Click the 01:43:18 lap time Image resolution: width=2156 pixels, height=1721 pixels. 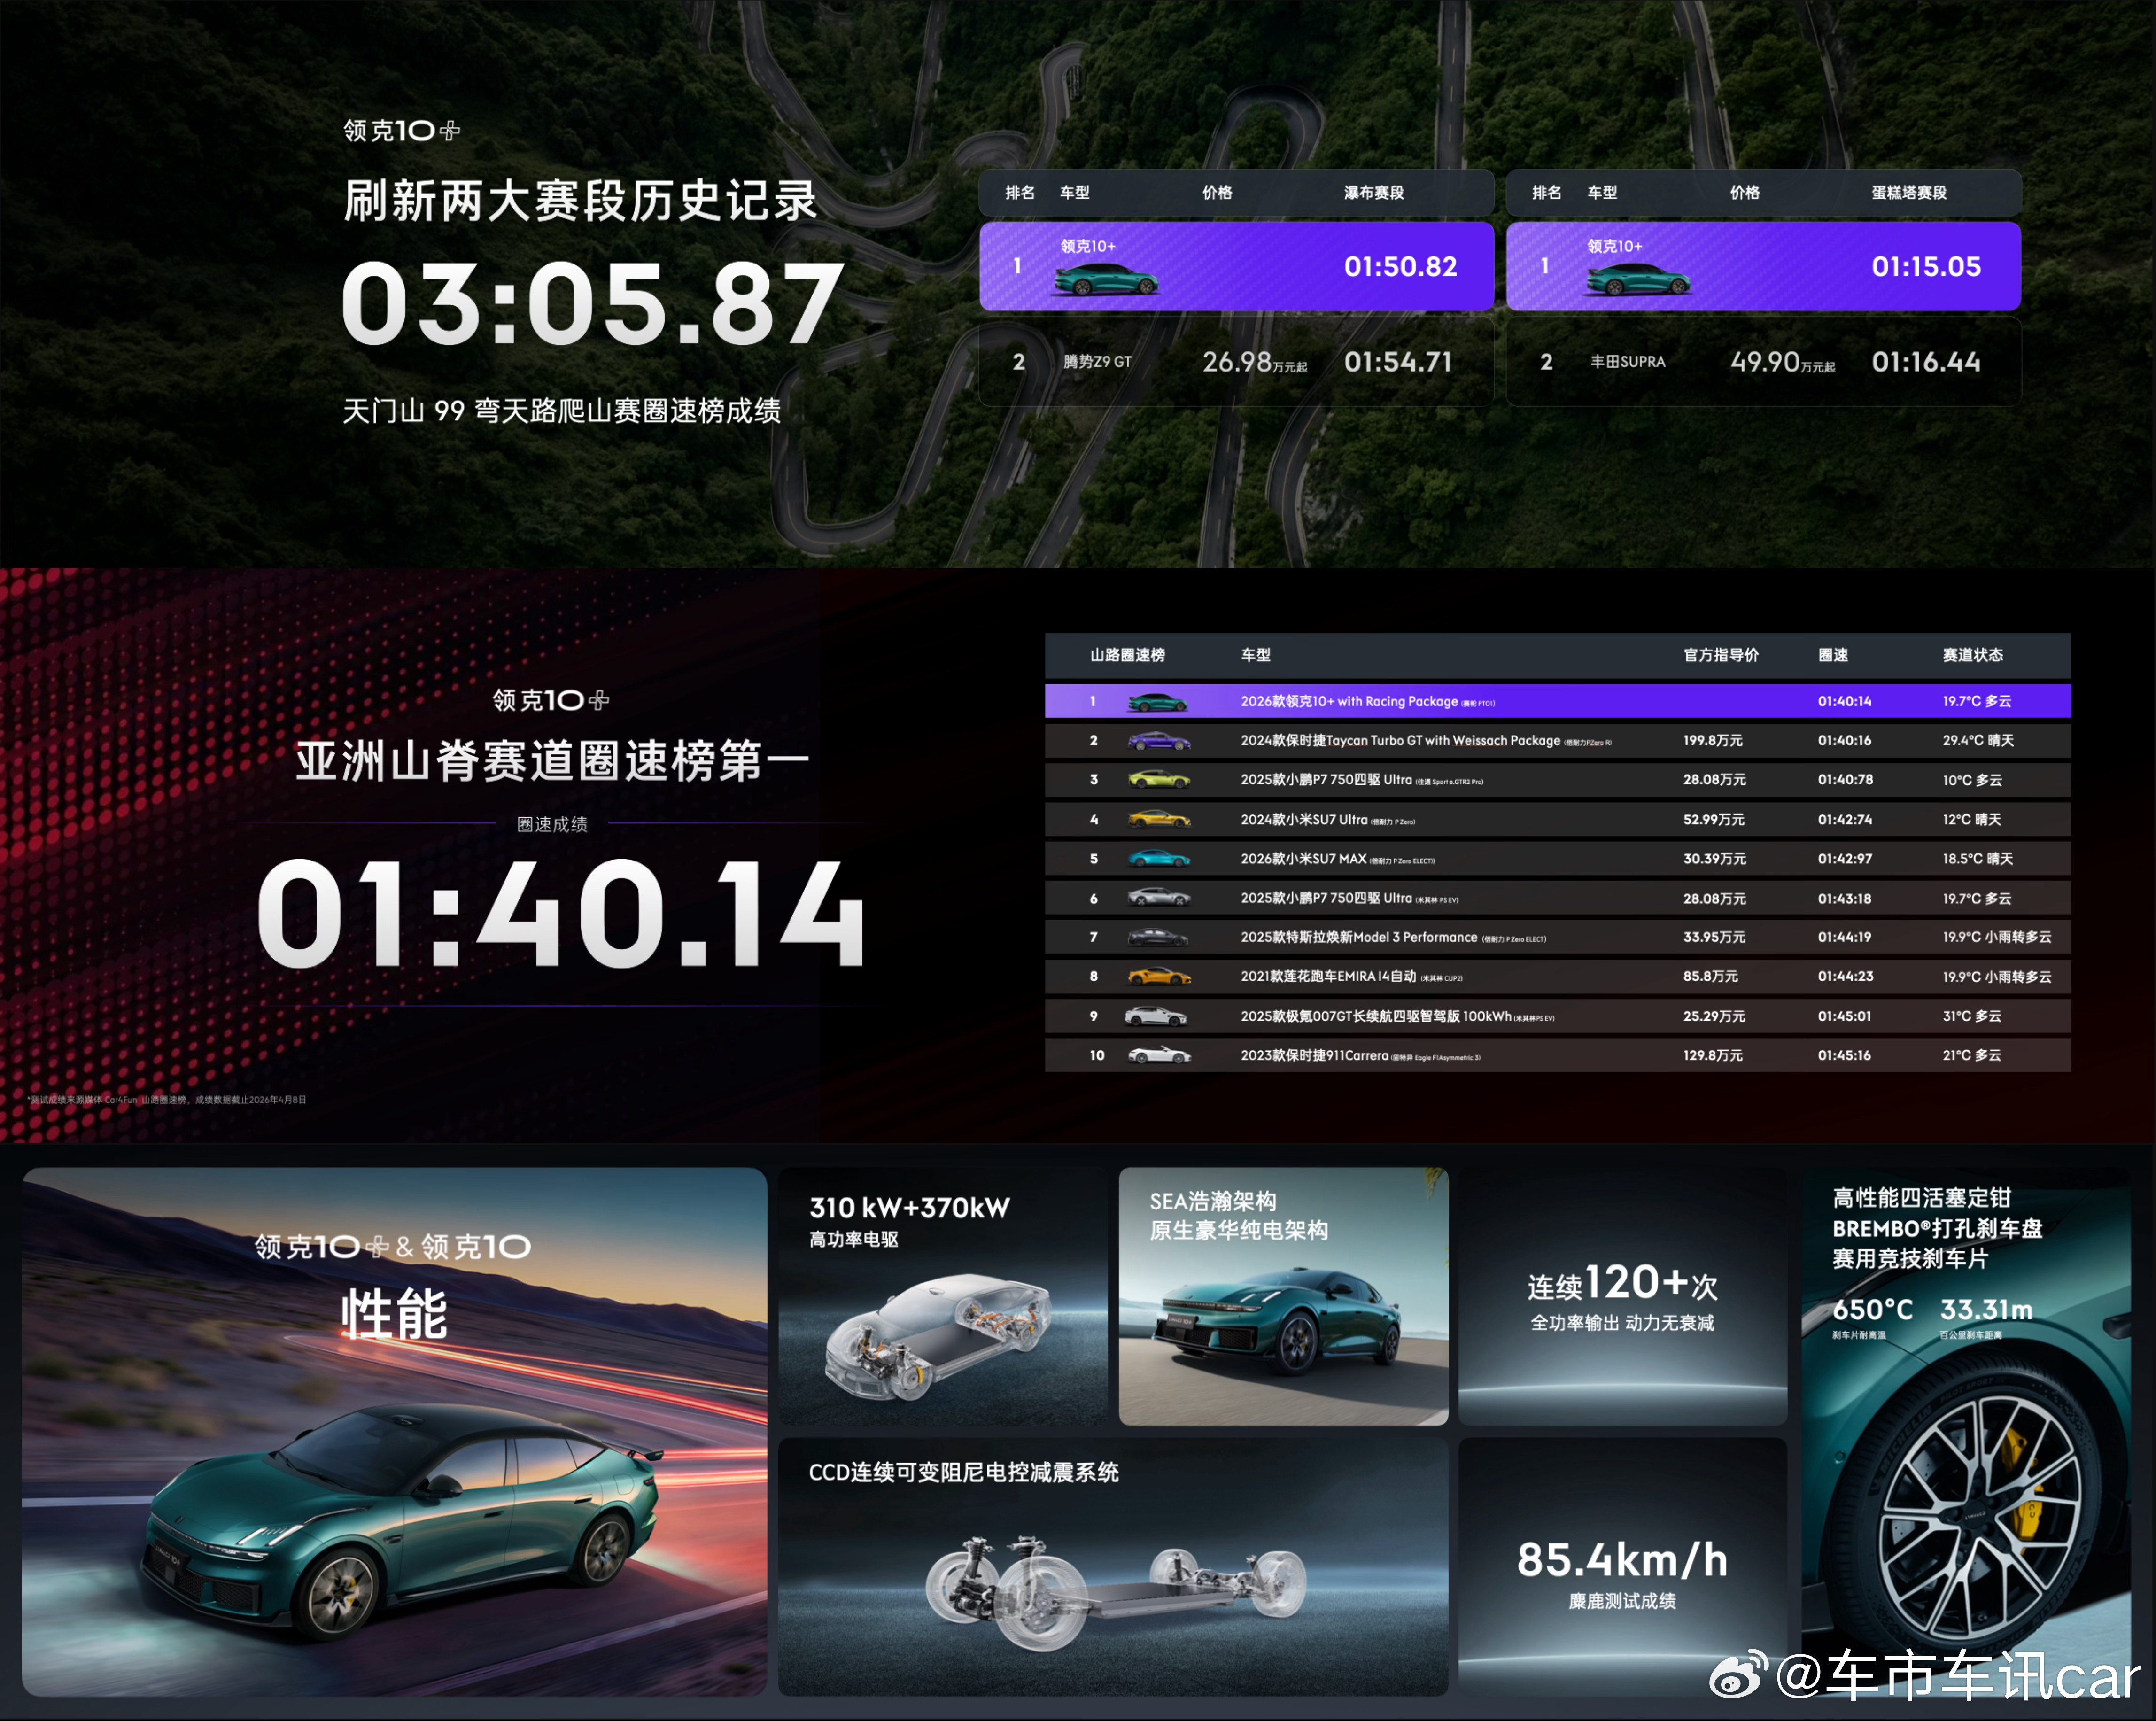(1844, 899)
